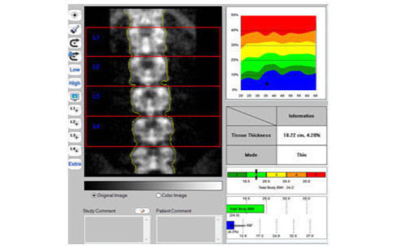Image resolution: width=394 pixels, height=246 pixels.
Task: Select the Color Image radio button
Action: tap(158, 195)
